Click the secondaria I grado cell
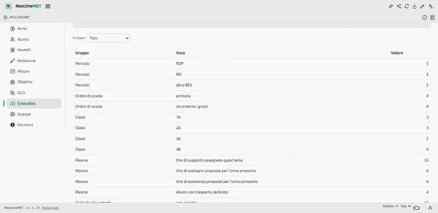 192,106
